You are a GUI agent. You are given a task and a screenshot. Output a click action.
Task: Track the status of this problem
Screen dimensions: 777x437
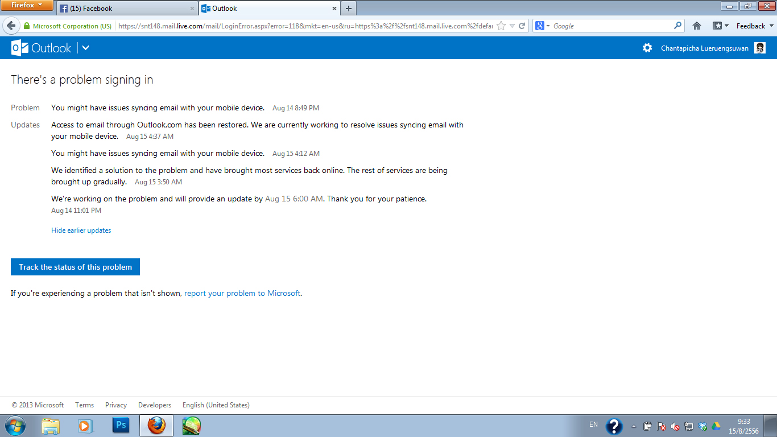click(x=75, y=267)
